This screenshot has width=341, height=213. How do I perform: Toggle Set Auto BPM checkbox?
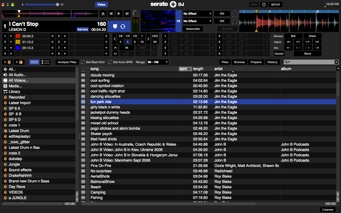tap(110, 62)
